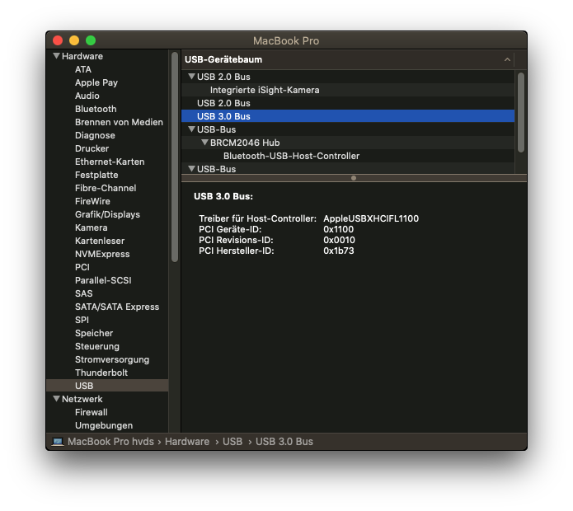Show SATA/SATA Express details
The width and height of the screenshot is (573, 511).
click(x=117, y=307)
